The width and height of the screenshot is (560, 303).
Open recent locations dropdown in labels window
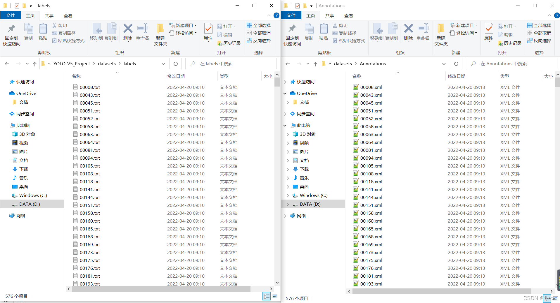[x=27, y=64]
